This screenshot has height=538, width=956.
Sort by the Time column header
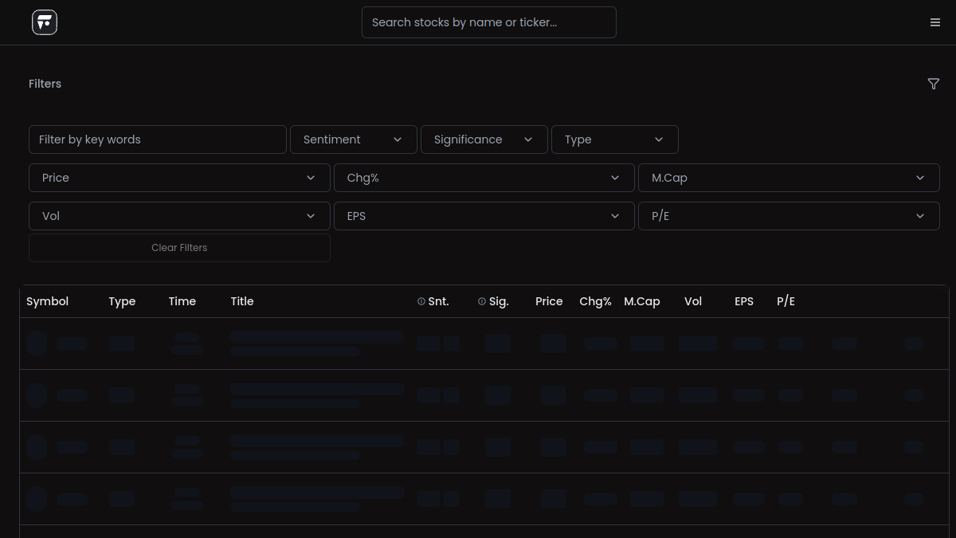[x=182, y=301]
